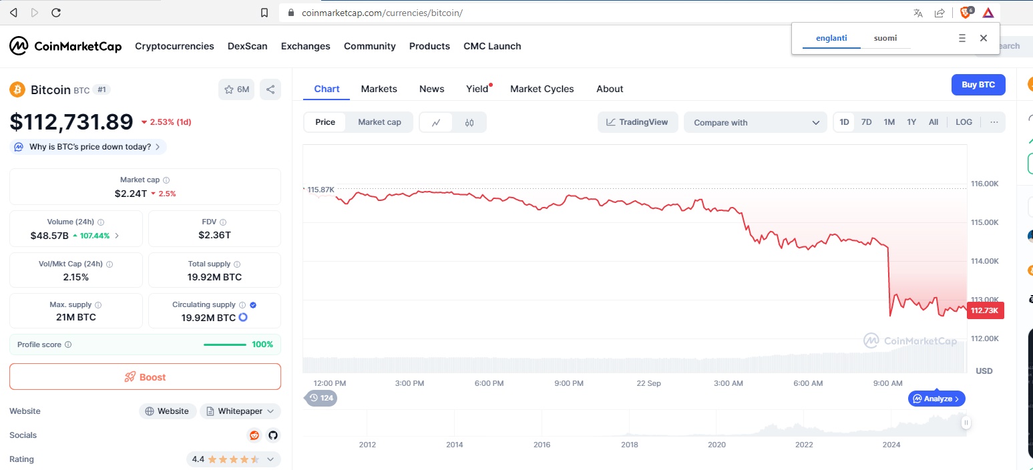Switch to the Market Cycles tab

(542, 89)
